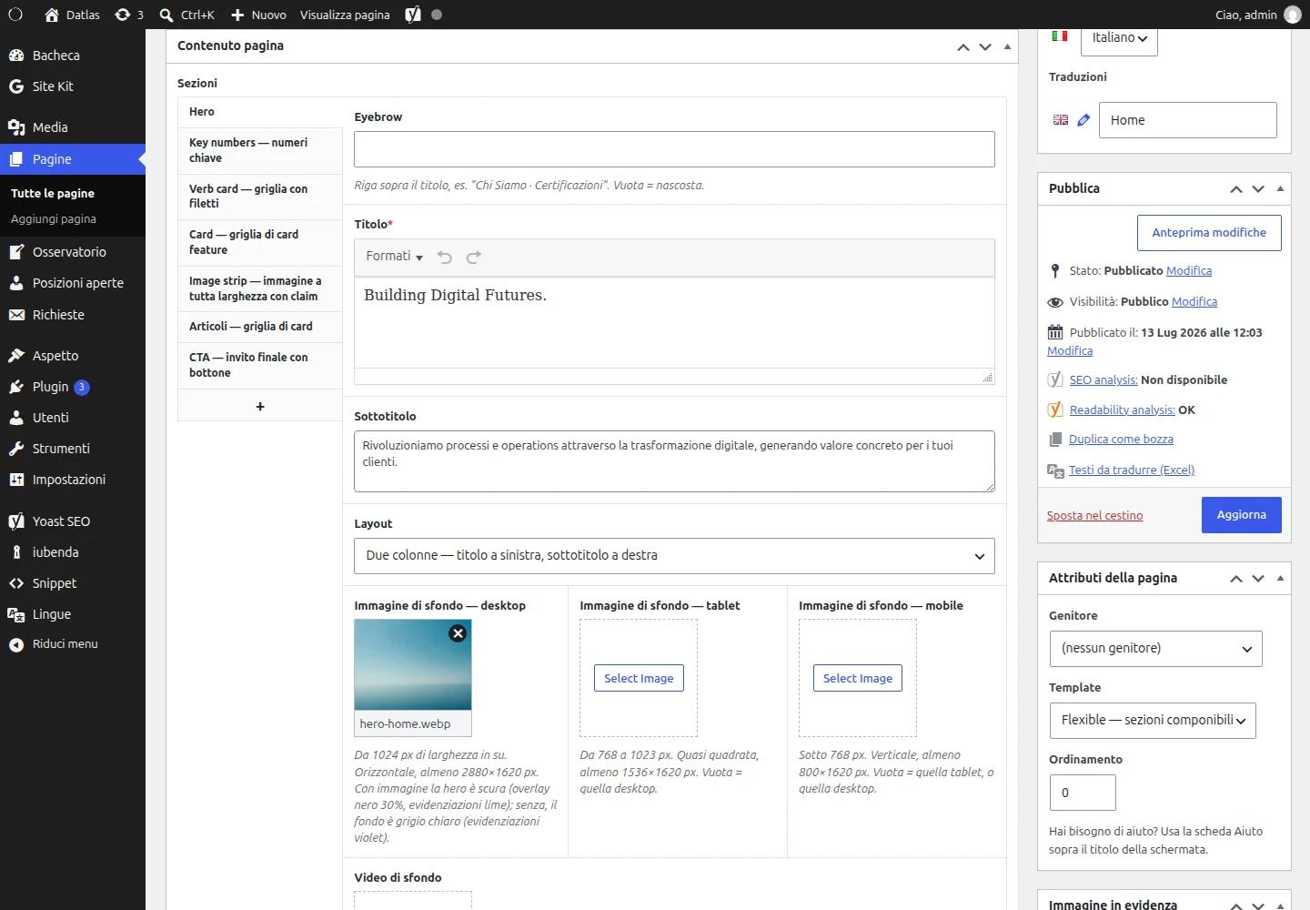
Task: Add a new section with plus button
Action: tap(260, 406)
